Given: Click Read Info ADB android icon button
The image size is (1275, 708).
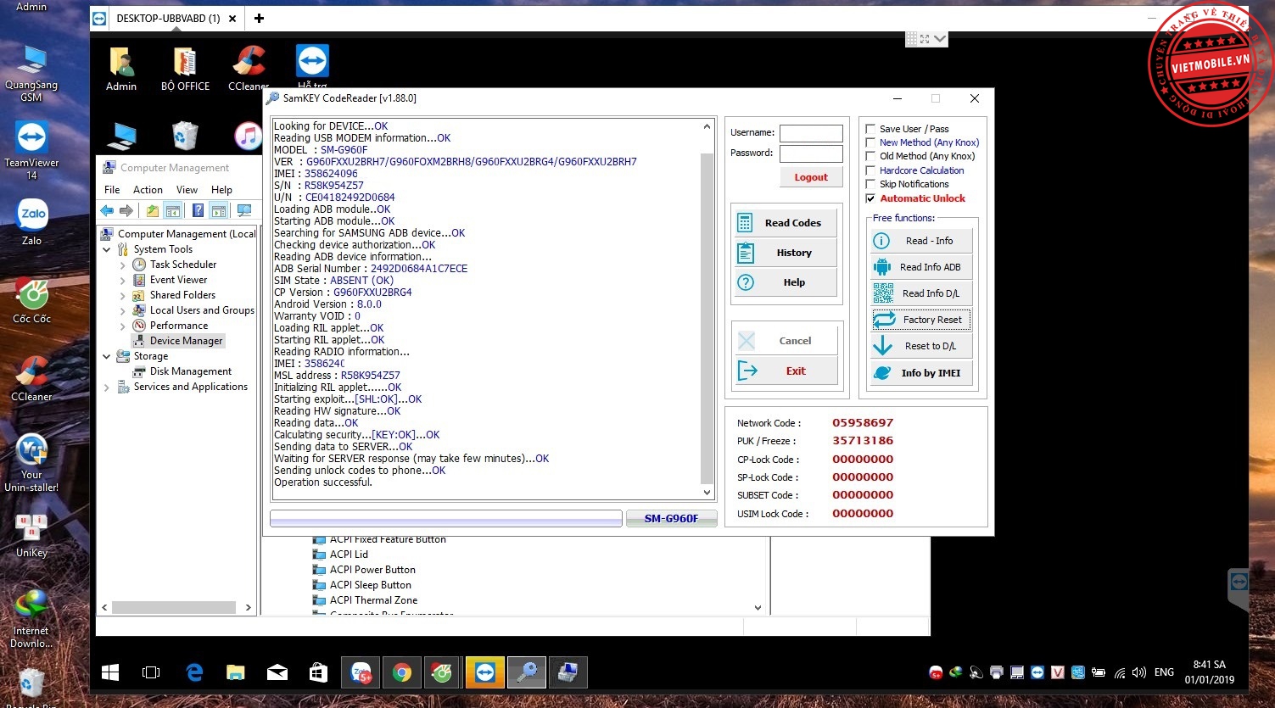Looking at the screenshot, I should pos(920,267).
